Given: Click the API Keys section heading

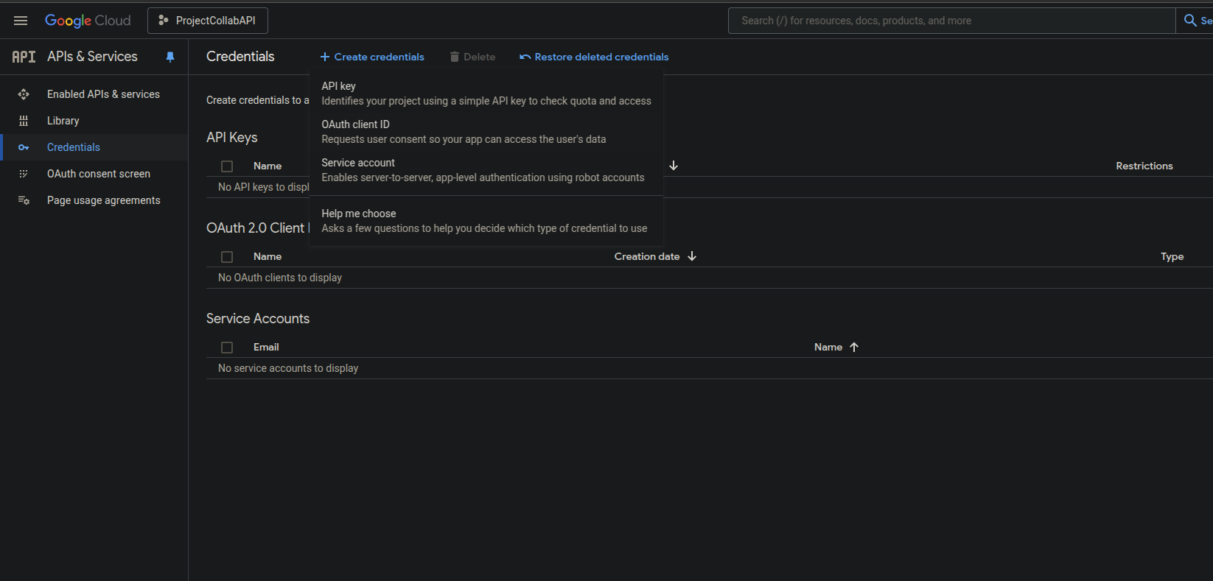Looking at the screenshot, I should [x=232, y=138].
